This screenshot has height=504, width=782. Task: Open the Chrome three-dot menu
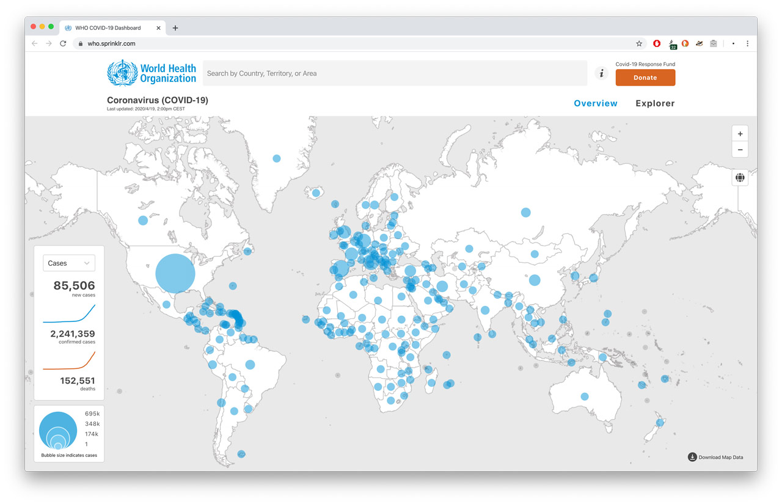pos(747,43)
